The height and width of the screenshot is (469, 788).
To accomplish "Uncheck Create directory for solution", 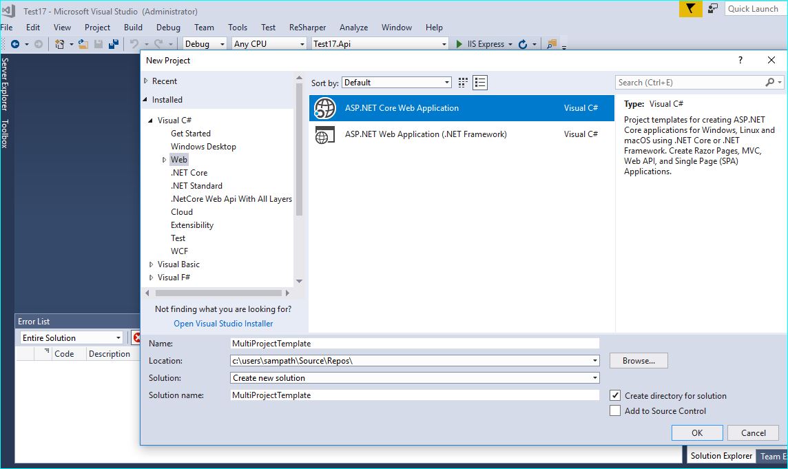I will (x=615, y=395).
